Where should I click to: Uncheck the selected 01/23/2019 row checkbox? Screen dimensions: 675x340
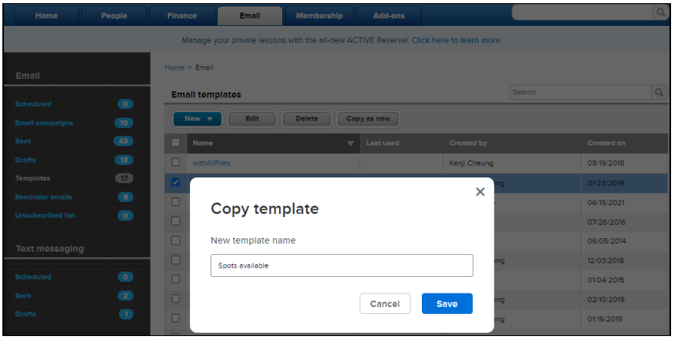click(176, 182)
